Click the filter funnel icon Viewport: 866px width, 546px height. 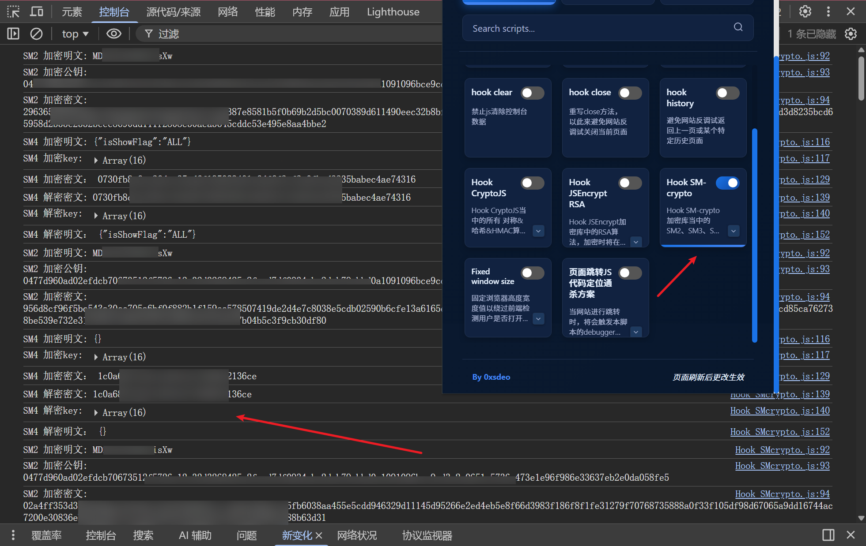coord(149,34)
